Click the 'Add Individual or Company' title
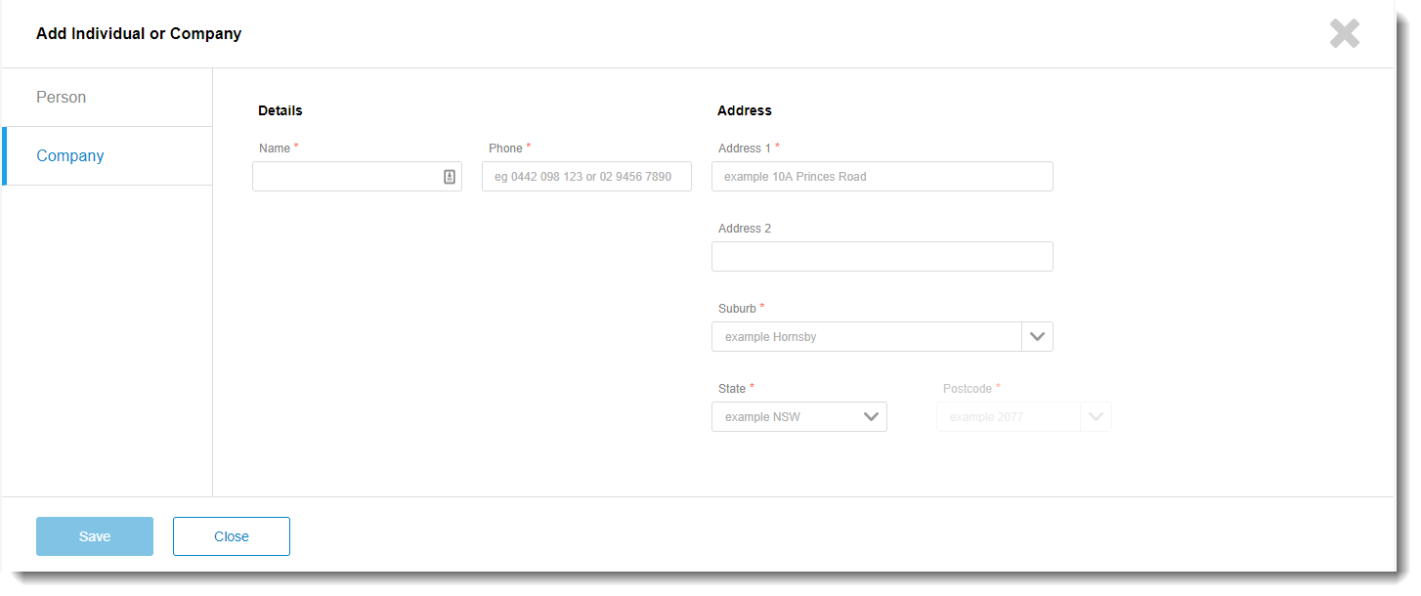1421x596 pixels. pos(139,34)
